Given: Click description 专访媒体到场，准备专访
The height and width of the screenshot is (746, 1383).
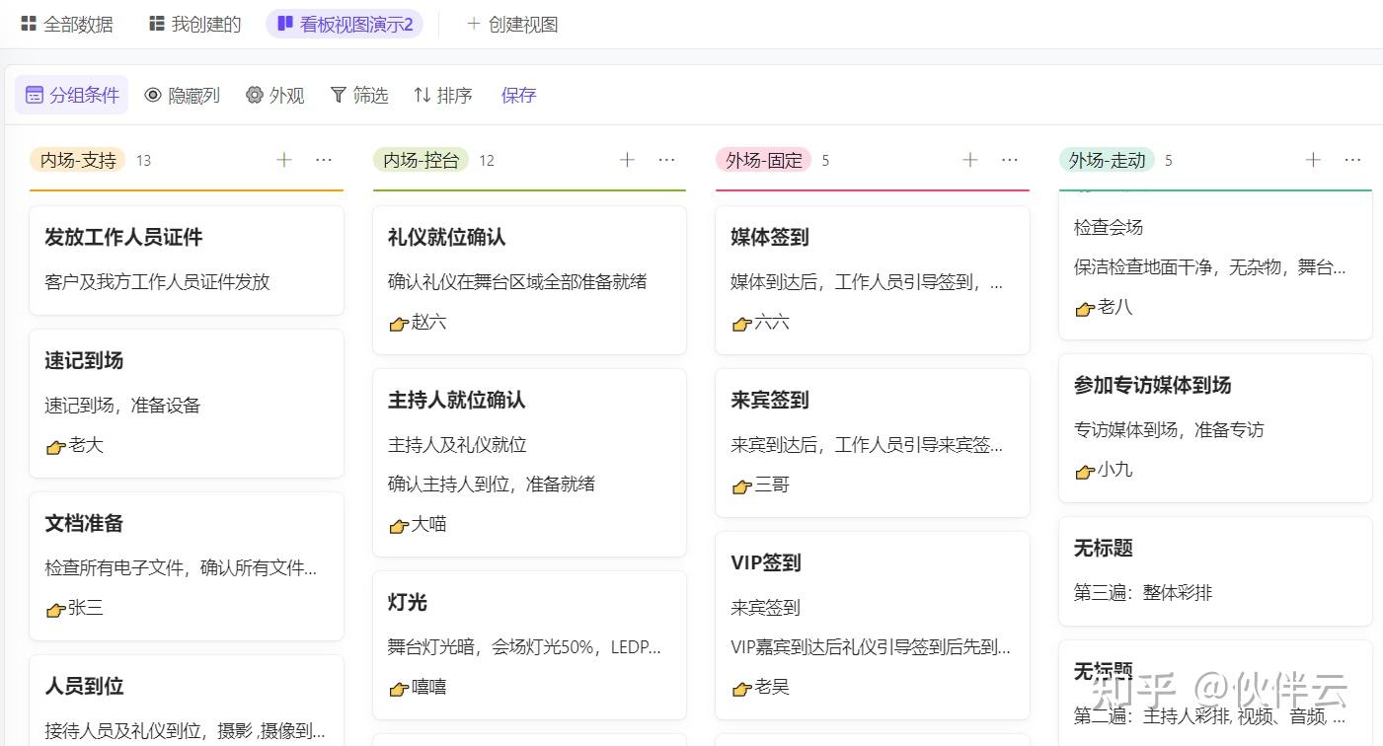Looking at the screenshot, I should click(x=1169, y=429).
